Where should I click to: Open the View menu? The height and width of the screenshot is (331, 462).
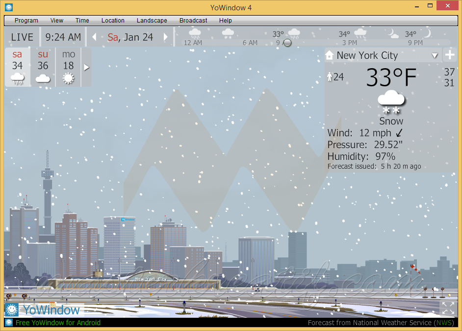tap(56, 21)
